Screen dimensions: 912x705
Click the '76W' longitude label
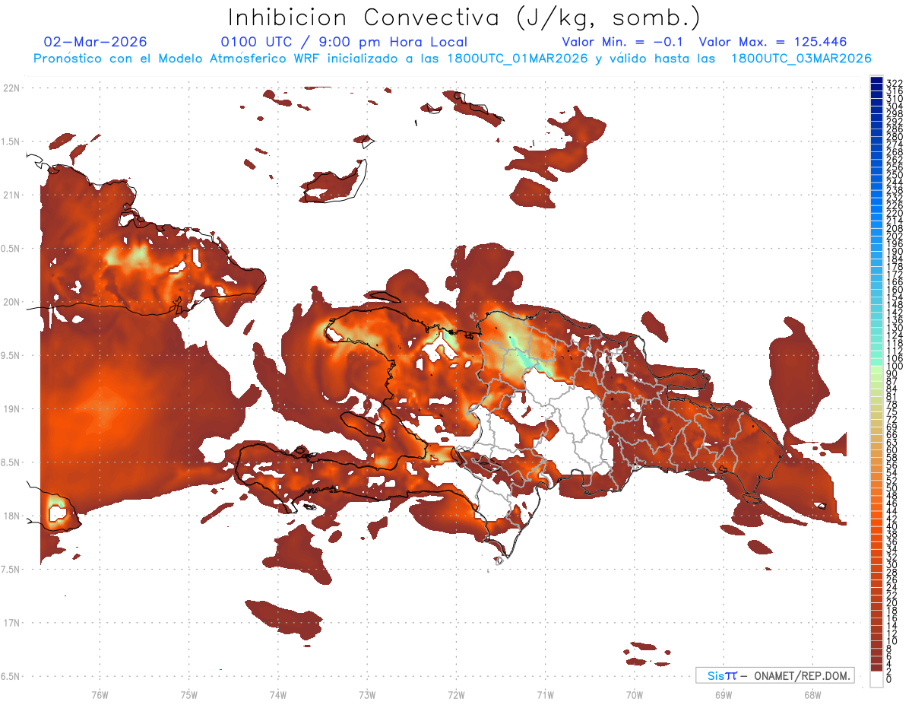pos(100,694)
